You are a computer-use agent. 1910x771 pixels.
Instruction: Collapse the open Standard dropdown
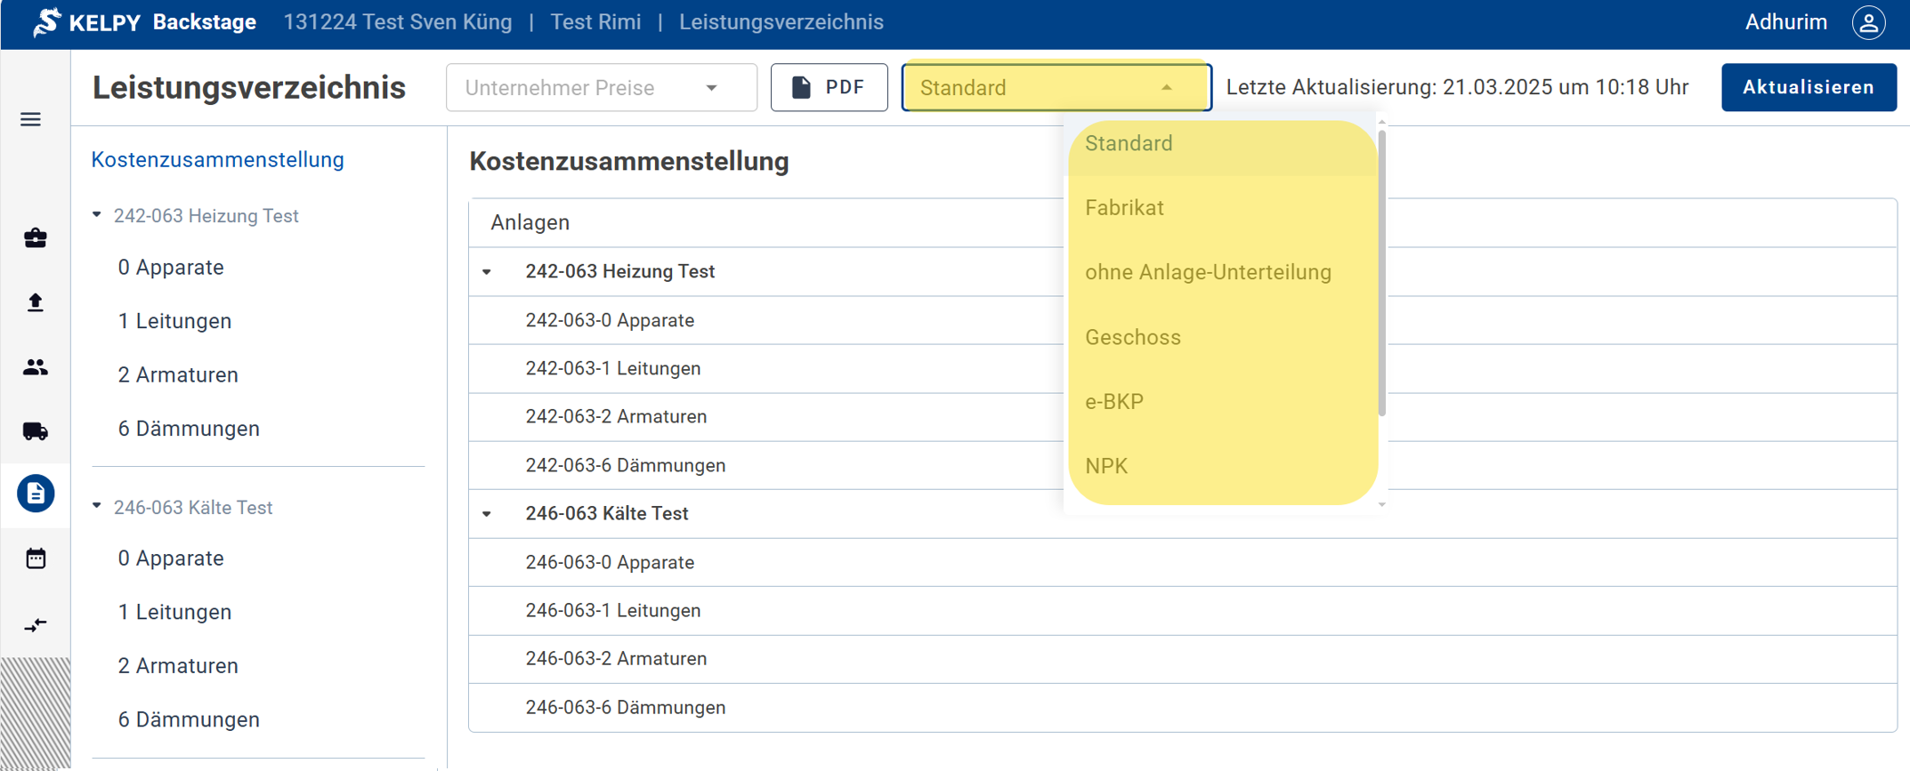[x=1166, y=87]
